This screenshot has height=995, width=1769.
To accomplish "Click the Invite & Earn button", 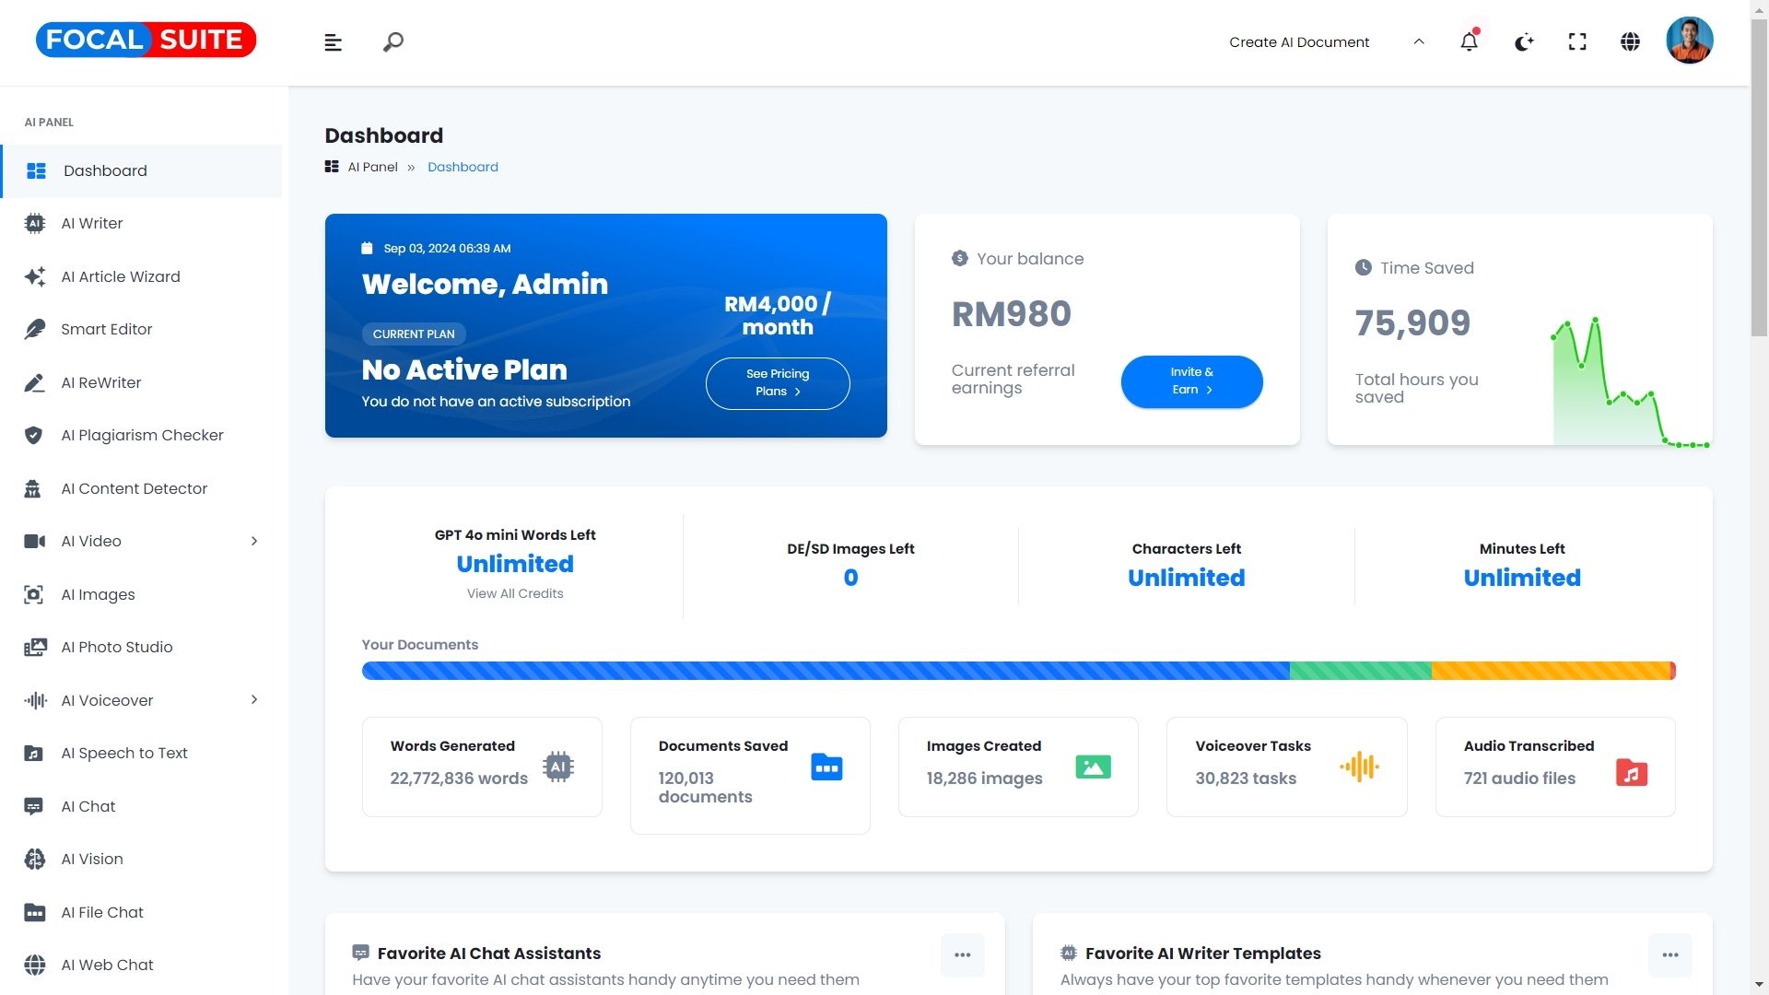I will click(x=1191, y=381).
